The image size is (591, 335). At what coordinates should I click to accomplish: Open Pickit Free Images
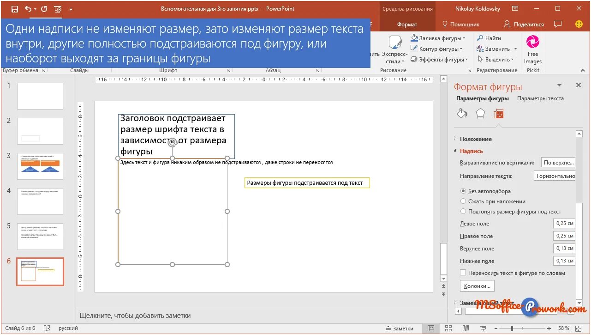532,50
